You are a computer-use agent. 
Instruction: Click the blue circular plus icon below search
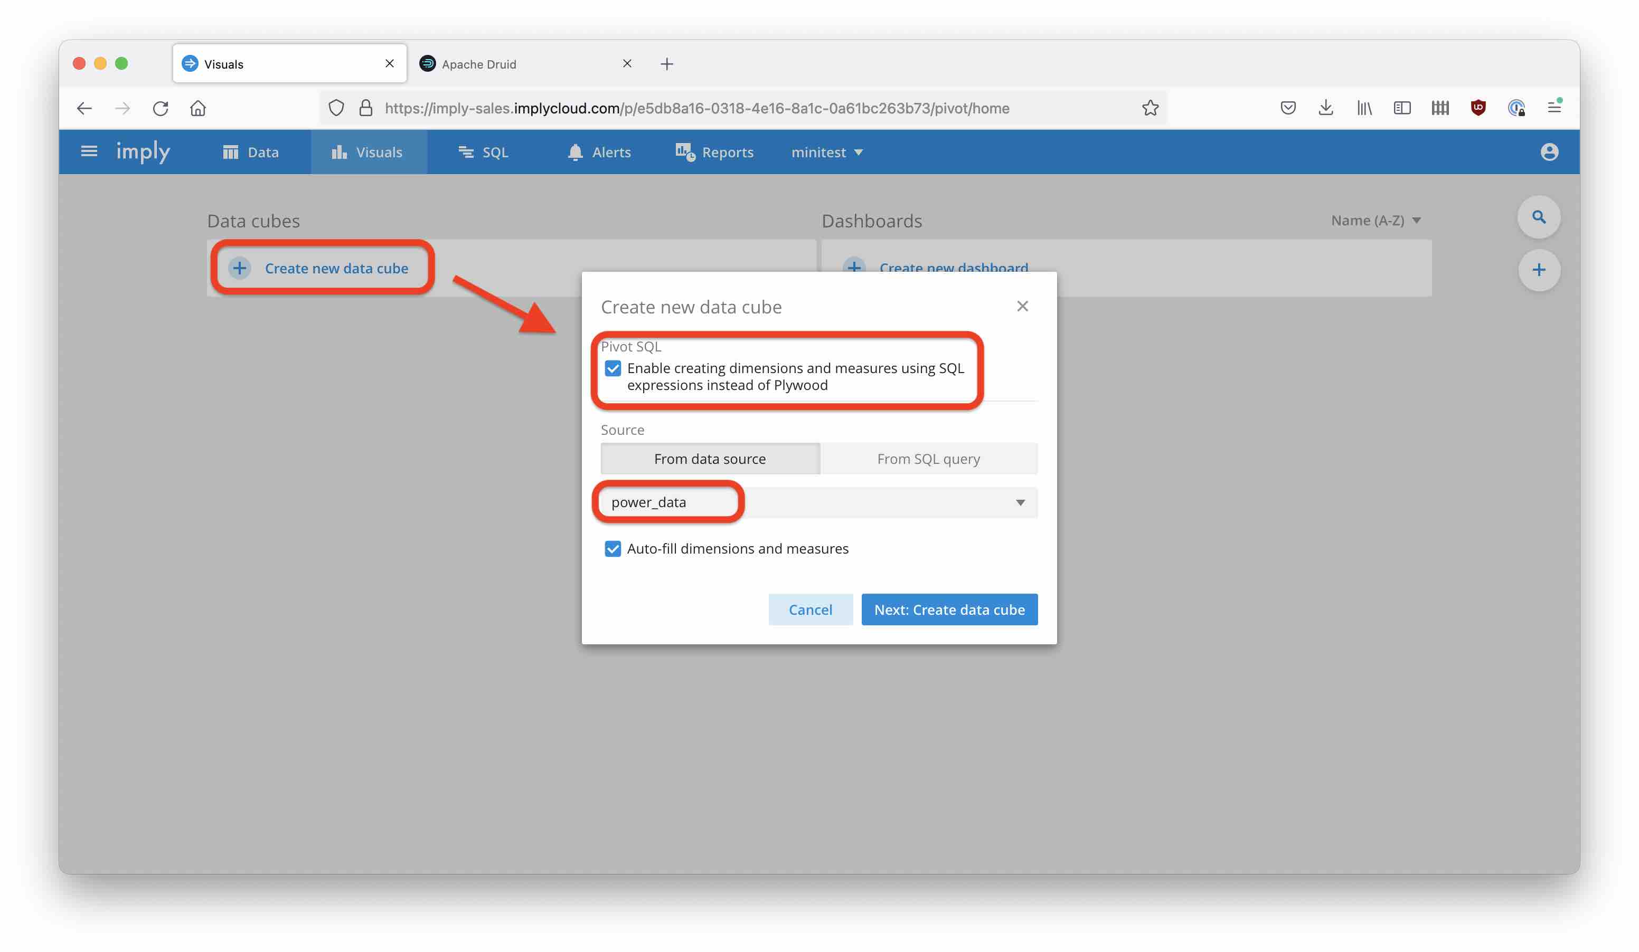[1538, 269]
